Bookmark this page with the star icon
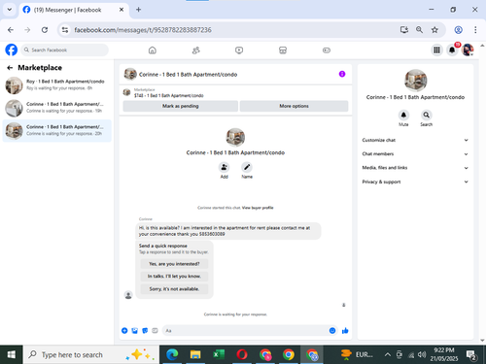Screen dimensions: 486x364 coord(434,30)
